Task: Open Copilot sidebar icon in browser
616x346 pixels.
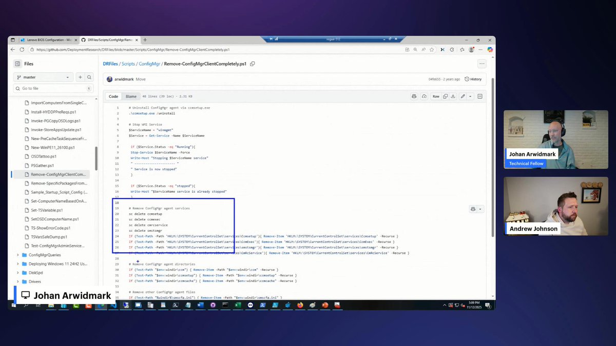Action: pos(490,50)
